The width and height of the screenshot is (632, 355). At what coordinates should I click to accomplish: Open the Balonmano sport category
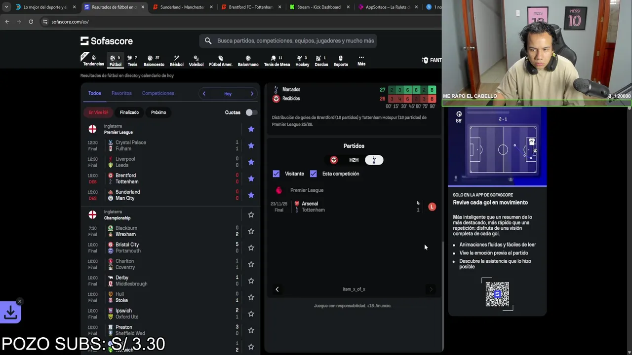(248, 61)
